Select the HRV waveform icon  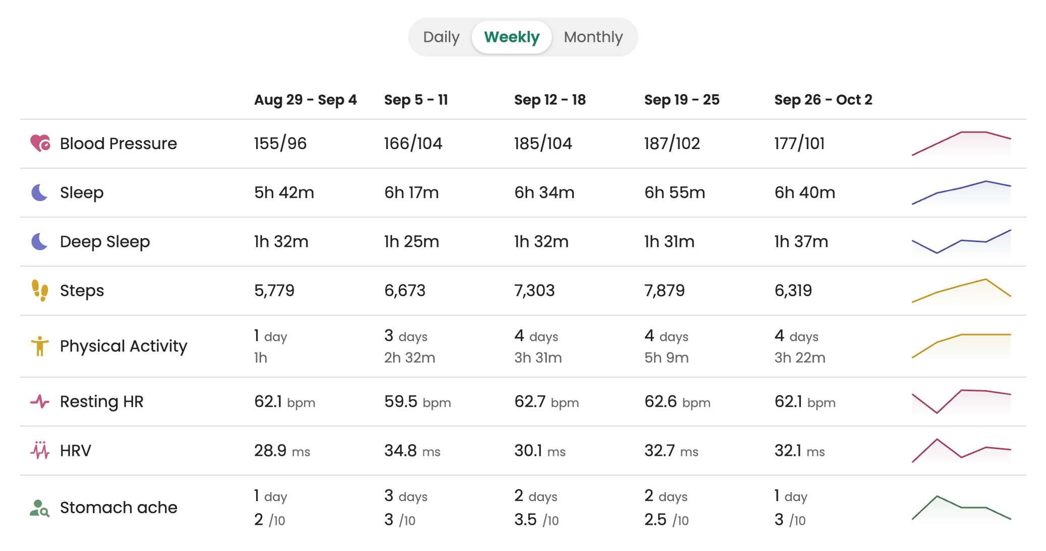(39, 450)
